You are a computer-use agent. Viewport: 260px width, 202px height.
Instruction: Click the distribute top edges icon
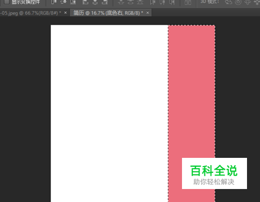pos(121,2)
